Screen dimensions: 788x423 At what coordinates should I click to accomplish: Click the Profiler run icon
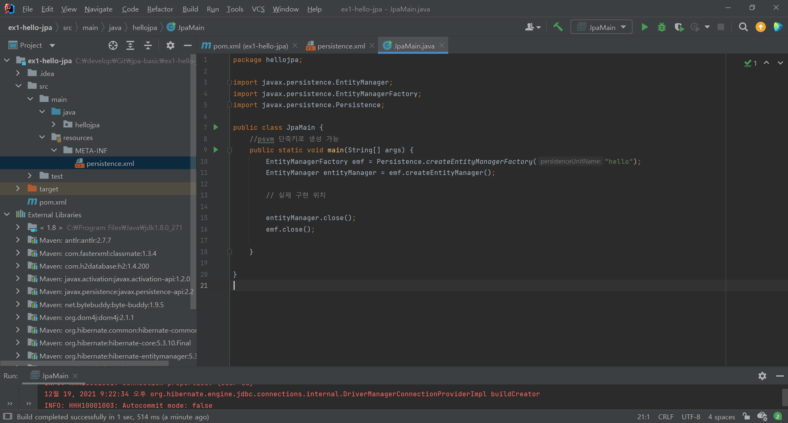pos(695,27)
